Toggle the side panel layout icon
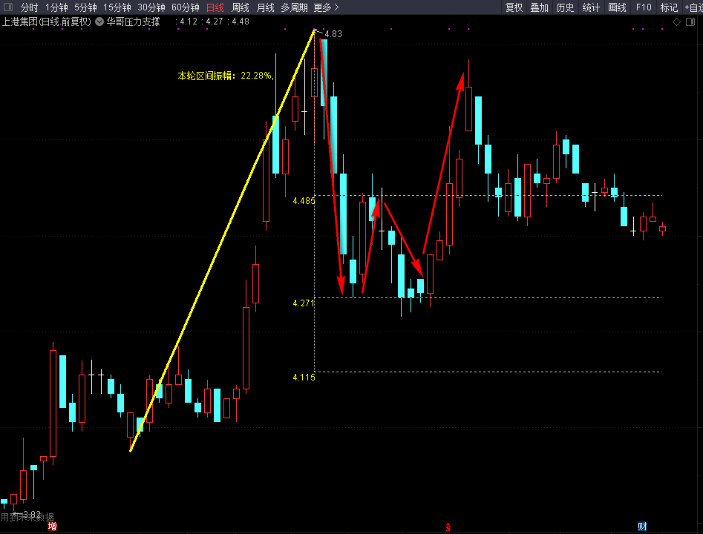703x534 pixels. pos(690,22)
